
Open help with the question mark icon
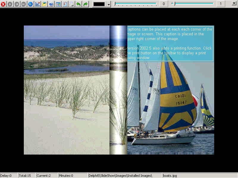point(51,4)
